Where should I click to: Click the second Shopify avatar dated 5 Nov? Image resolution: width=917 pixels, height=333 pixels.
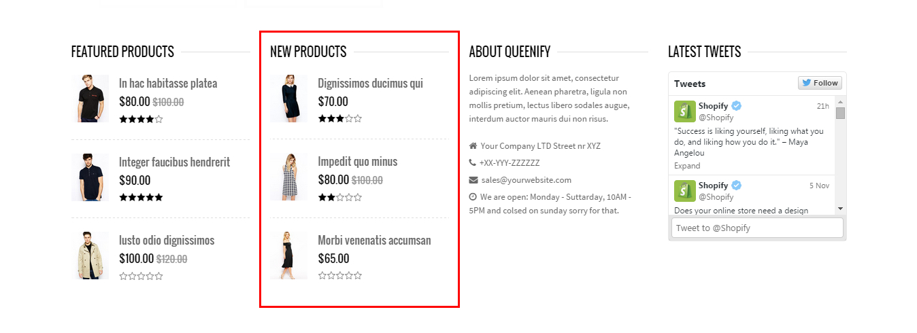pyautogui.click(x=684, y=191)
